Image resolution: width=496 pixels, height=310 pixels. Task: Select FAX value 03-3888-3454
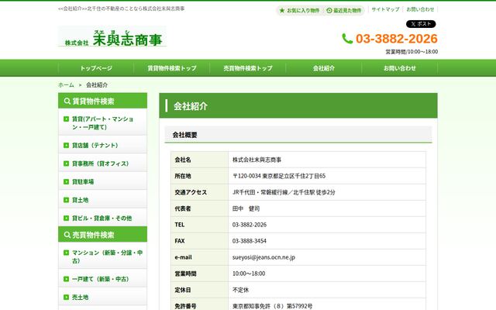tap(250, 241)
